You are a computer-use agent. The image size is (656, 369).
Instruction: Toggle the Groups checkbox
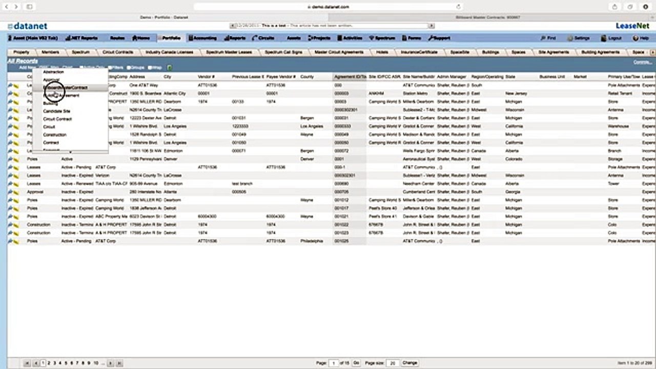[129, 68]
